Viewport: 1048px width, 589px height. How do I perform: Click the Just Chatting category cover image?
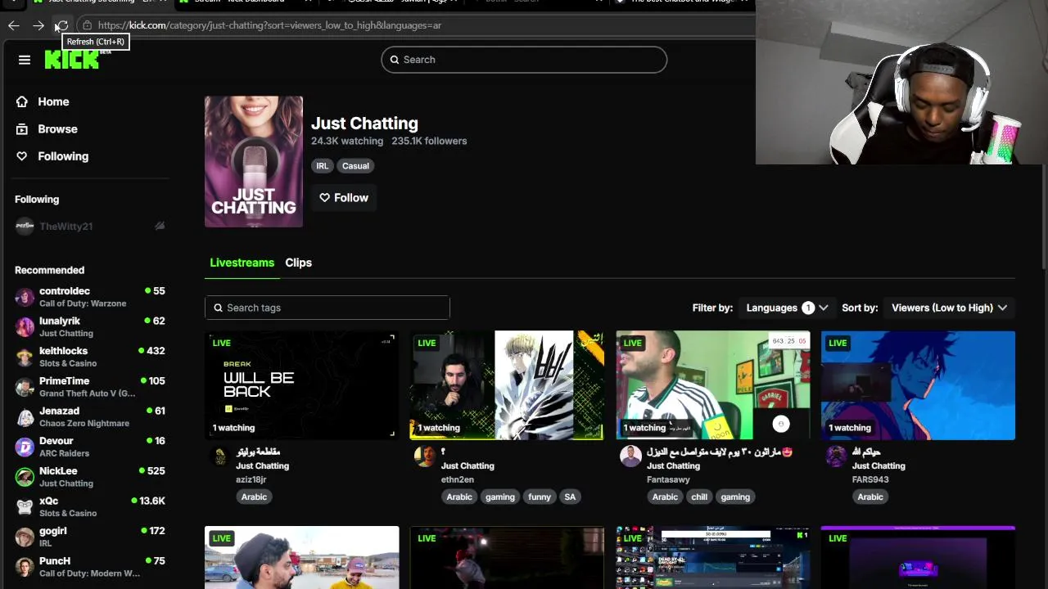click(254, 161)
